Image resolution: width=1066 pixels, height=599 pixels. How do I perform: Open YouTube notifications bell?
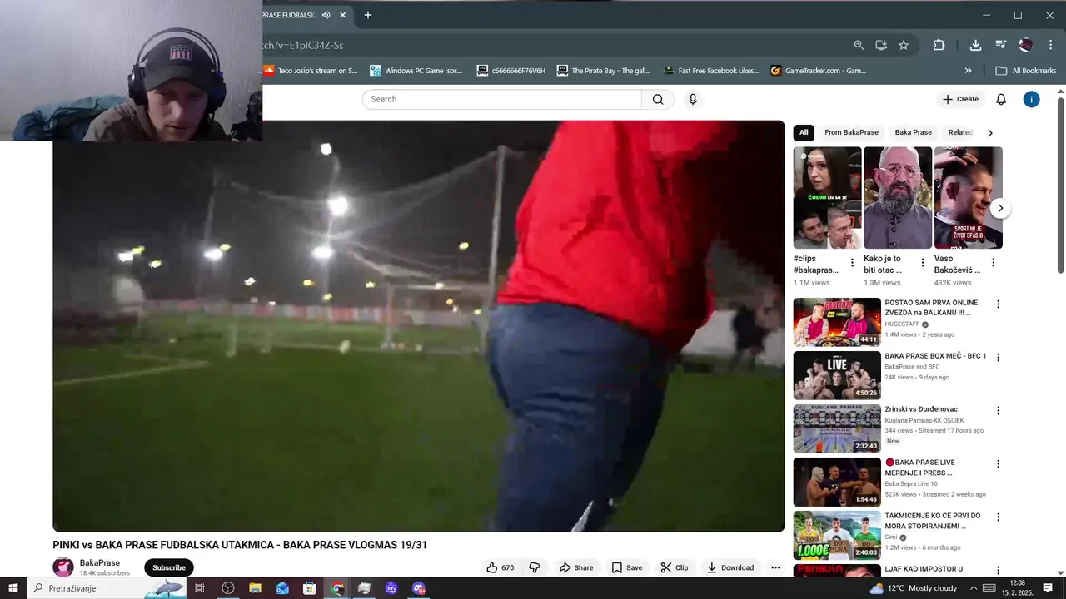1001,99
